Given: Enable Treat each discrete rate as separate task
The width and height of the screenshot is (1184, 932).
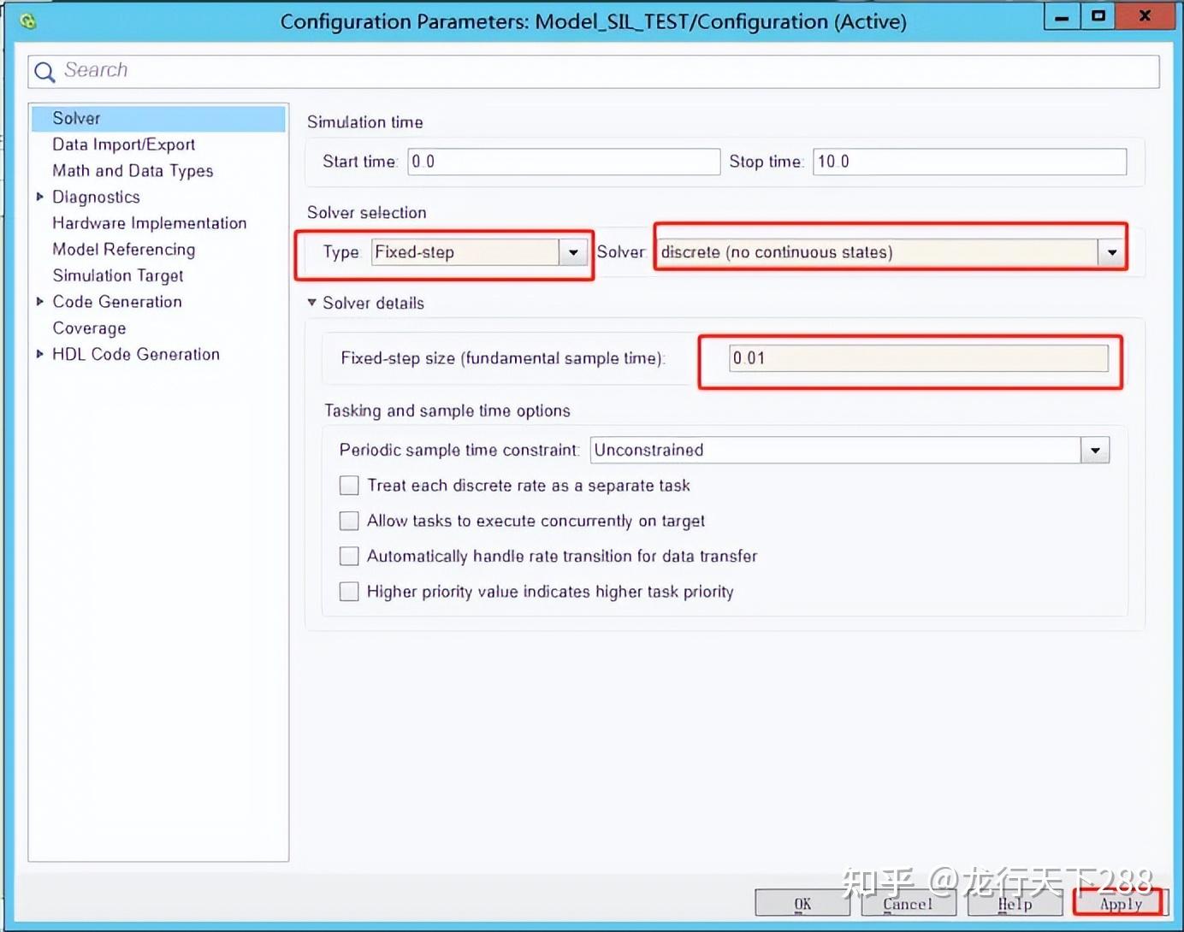Looking at the screenshot, I should (349, 486).
